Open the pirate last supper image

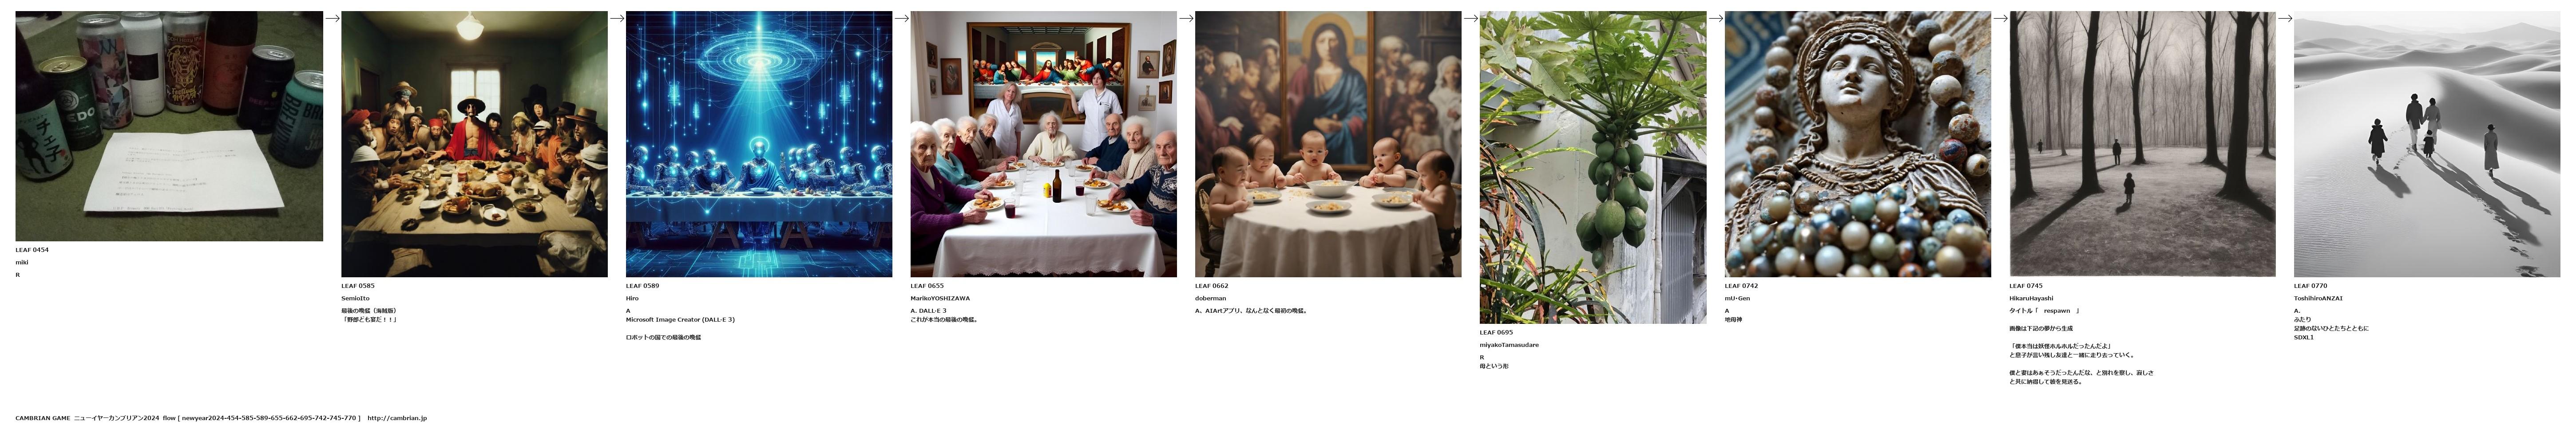tap(474, 144)
